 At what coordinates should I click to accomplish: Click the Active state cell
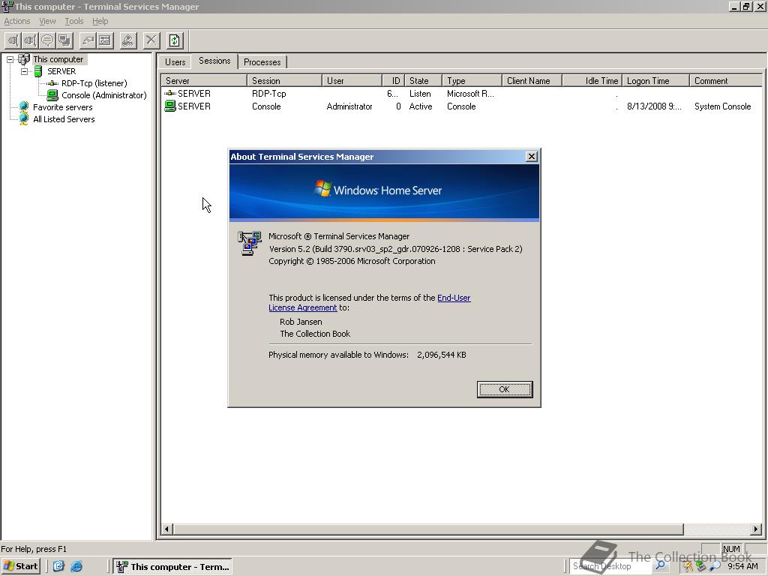click(421, 106)
